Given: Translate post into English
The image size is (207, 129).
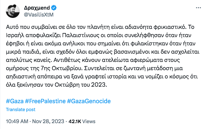Looking at the screenshot, I should pos(20,110).
